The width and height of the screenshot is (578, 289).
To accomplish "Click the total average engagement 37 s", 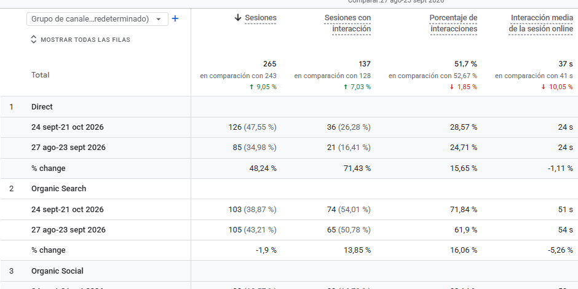I will pos(566,64).
